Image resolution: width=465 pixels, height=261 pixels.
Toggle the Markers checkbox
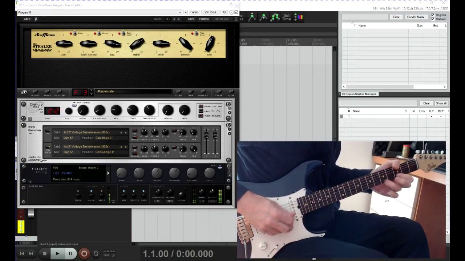pyautogui.click(x=433, y=19)
